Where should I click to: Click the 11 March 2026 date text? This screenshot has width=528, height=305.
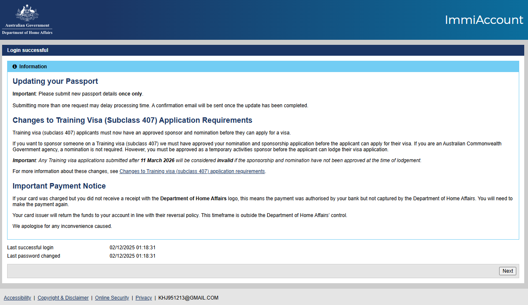[x=157, y=160]
